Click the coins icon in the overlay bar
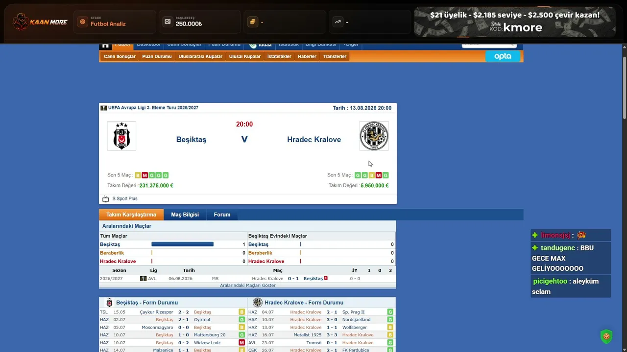Screen dimensions: 627x352 (253, 22)
